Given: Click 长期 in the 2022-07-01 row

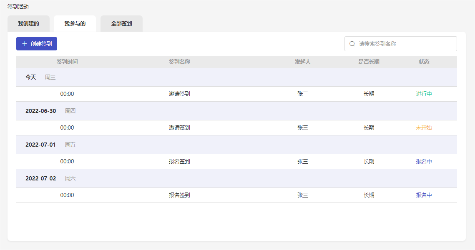Looking at the screenshot, I should [x=369, y=162].
